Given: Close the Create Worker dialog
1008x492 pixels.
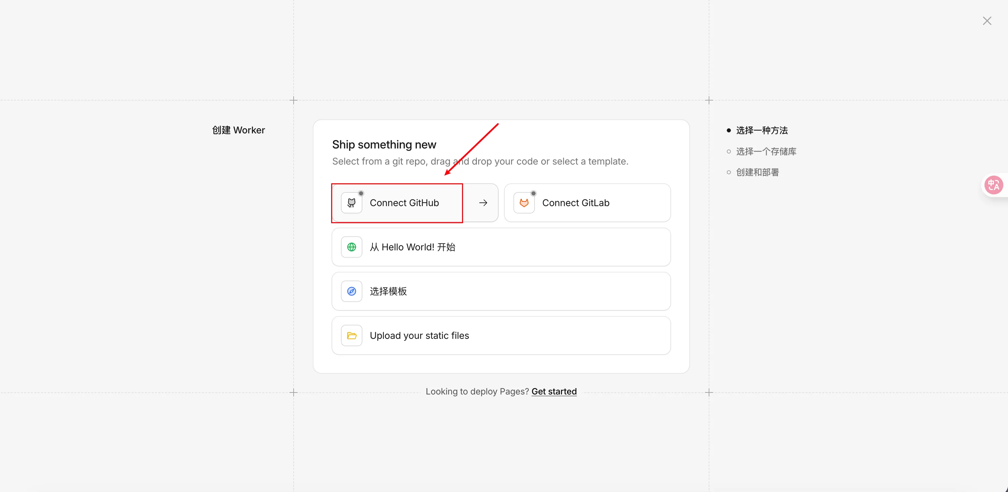Looking at the screenshot, I should tap(987, 21).
